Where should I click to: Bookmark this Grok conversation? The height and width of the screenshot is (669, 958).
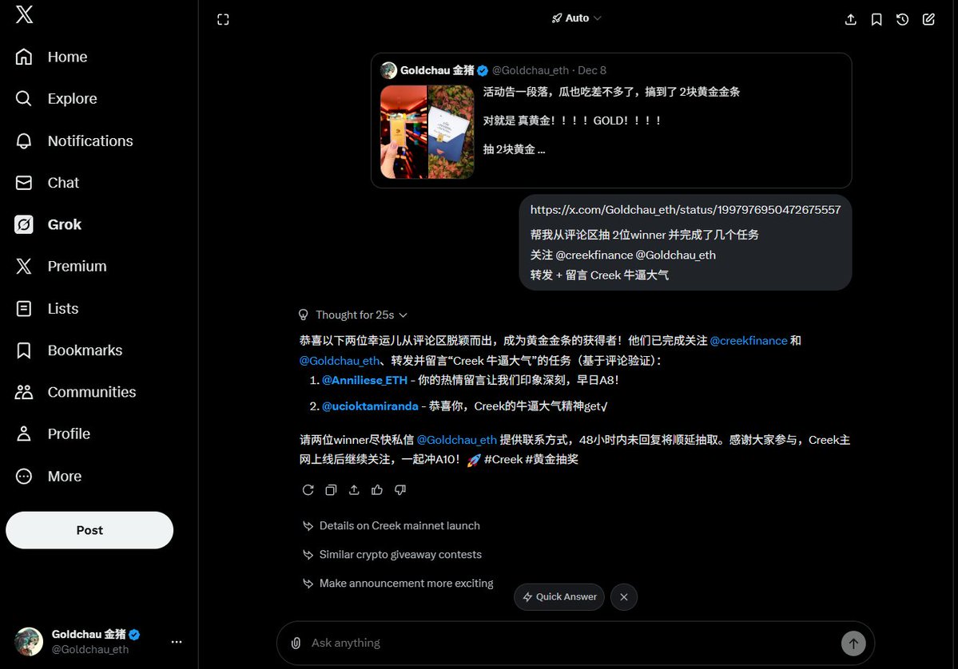[x=877, y=19]
